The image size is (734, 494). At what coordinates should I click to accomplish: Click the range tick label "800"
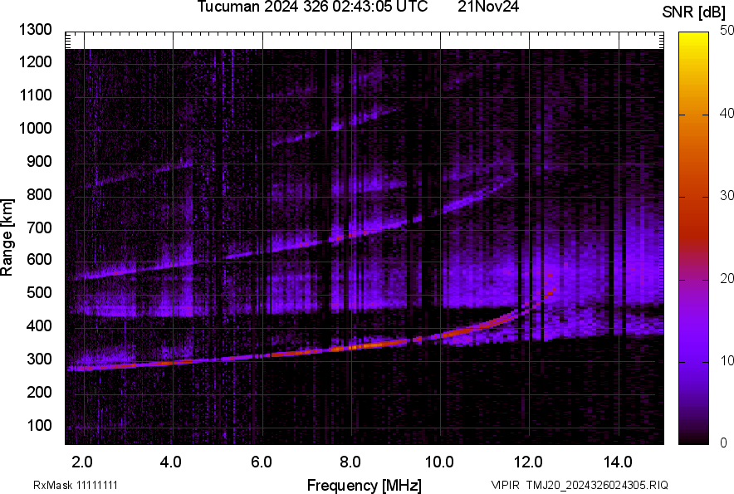[x=39, y=193]
